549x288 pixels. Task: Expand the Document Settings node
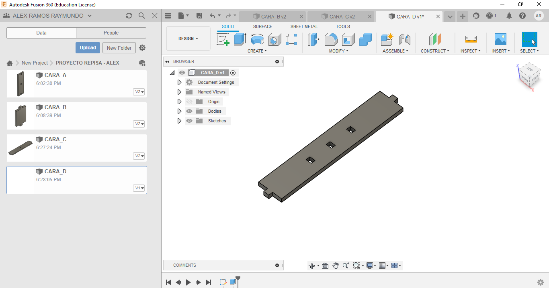[180, 82]
